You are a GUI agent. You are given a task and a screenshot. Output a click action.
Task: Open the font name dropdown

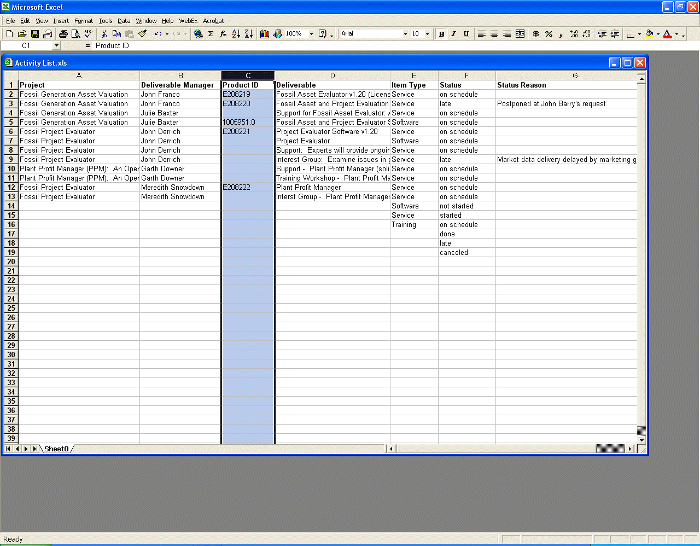405,34
